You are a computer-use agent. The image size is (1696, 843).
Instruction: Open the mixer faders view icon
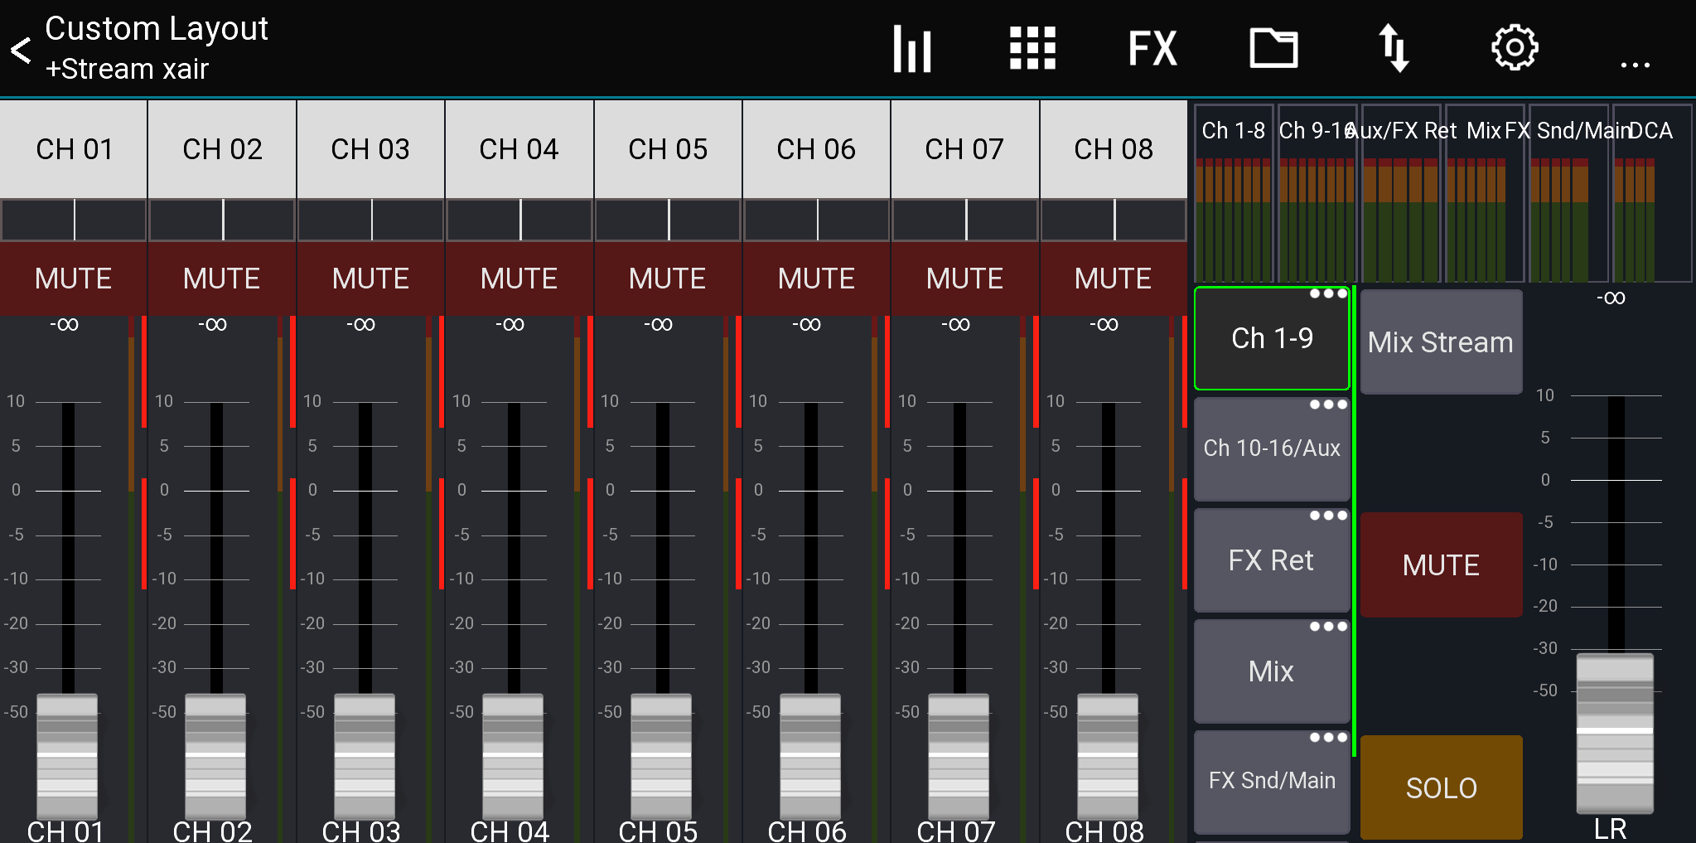coord(912,48)
